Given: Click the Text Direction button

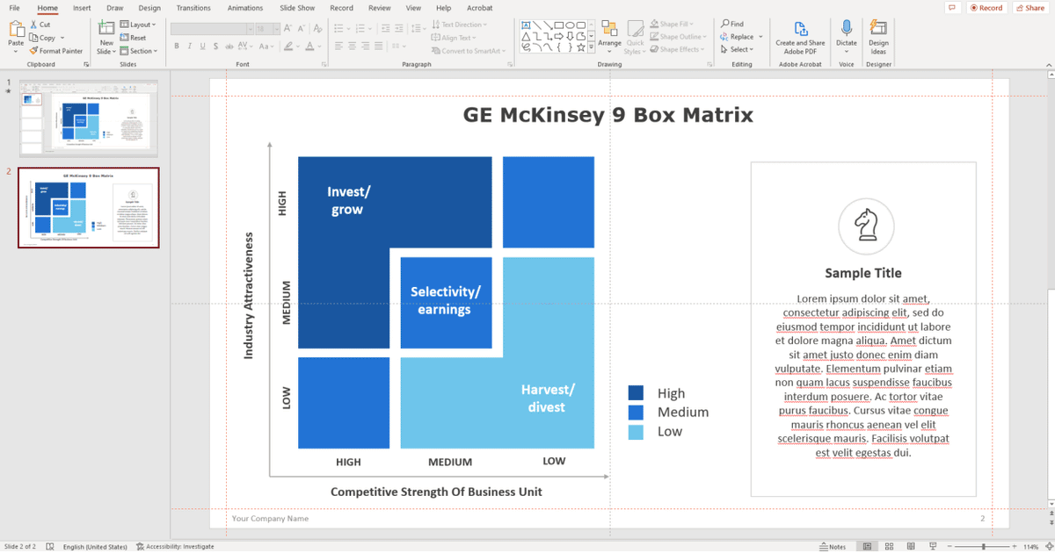Looking at the screenshot, I should pos(460,25).
